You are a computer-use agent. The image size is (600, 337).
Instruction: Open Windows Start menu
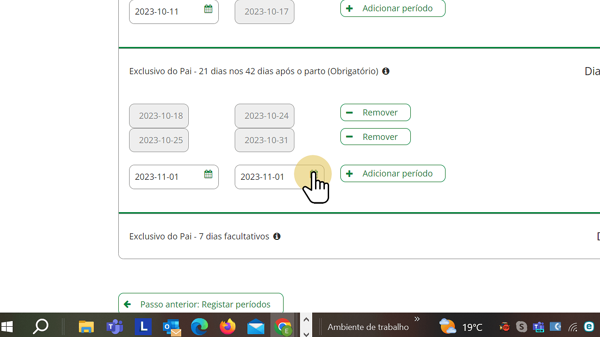tap(8, 326)
